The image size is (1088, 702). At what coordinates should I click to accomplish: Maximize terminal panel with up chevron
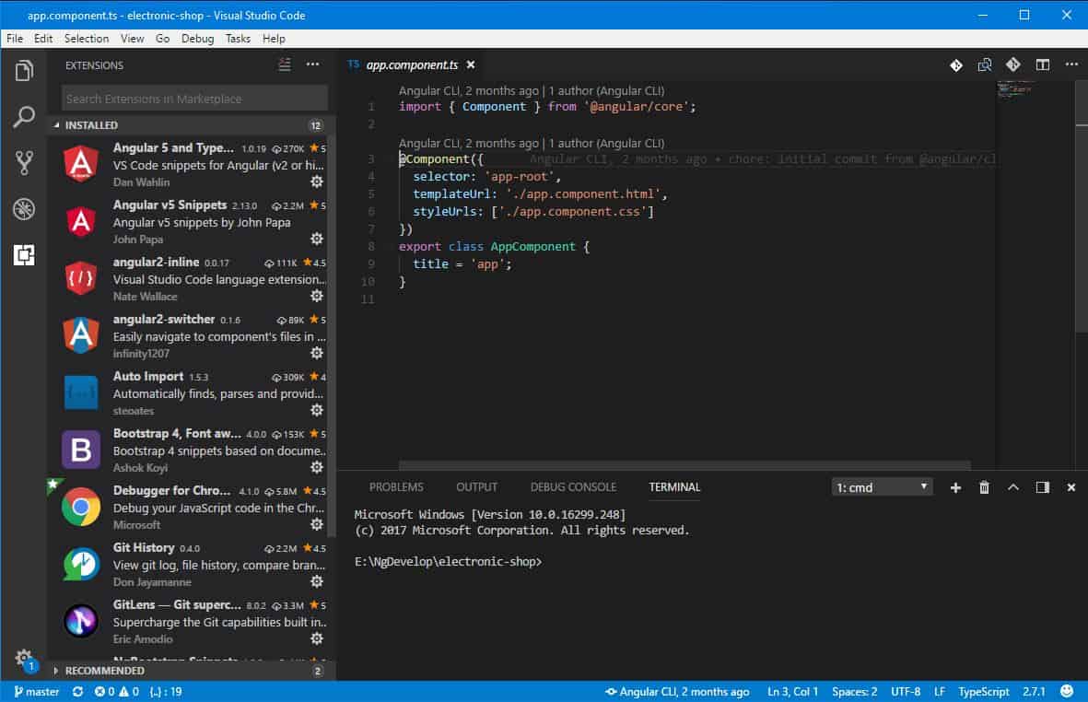click(1013, 487)
